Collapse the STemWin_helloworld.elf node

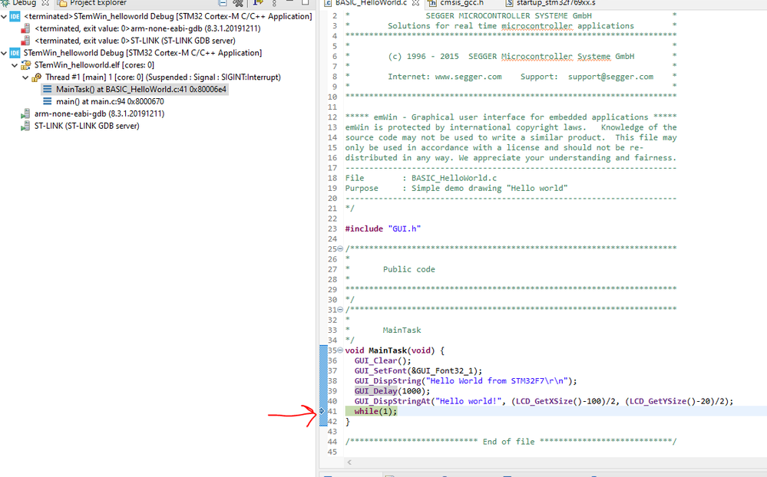point(15,65)
